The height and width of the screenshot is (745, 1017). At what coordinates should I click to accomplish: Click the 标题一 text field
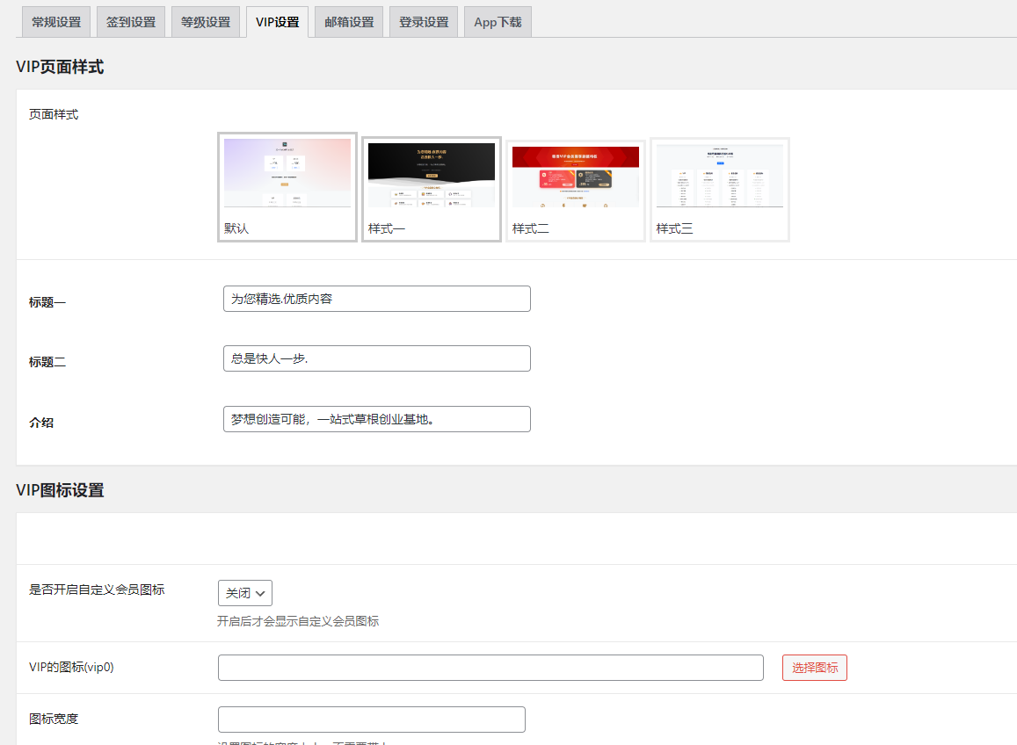(x=377, y=299)
